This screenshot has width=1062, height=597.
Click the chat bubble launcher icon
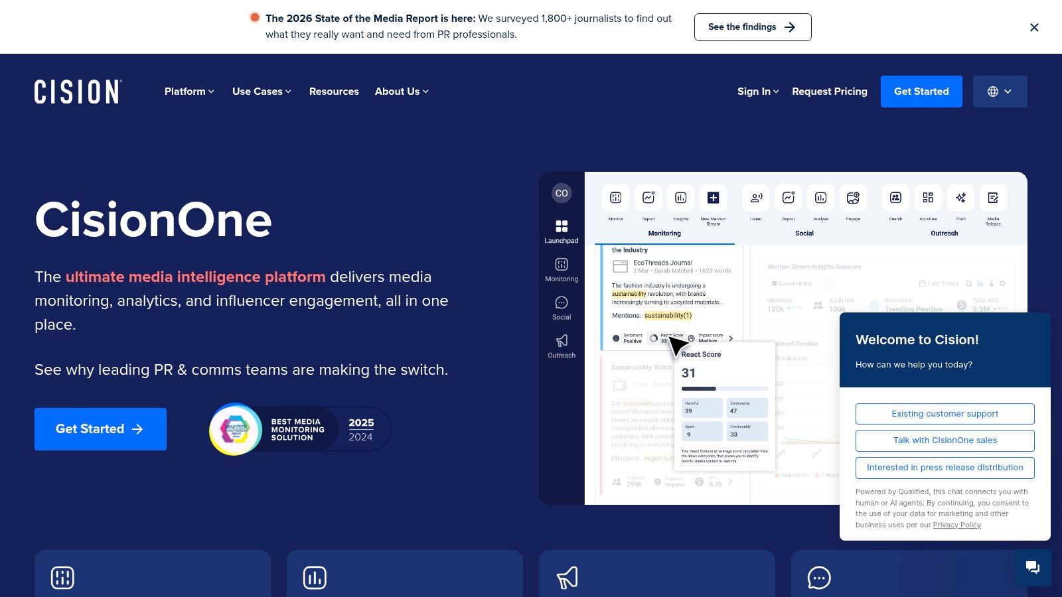1032,567
